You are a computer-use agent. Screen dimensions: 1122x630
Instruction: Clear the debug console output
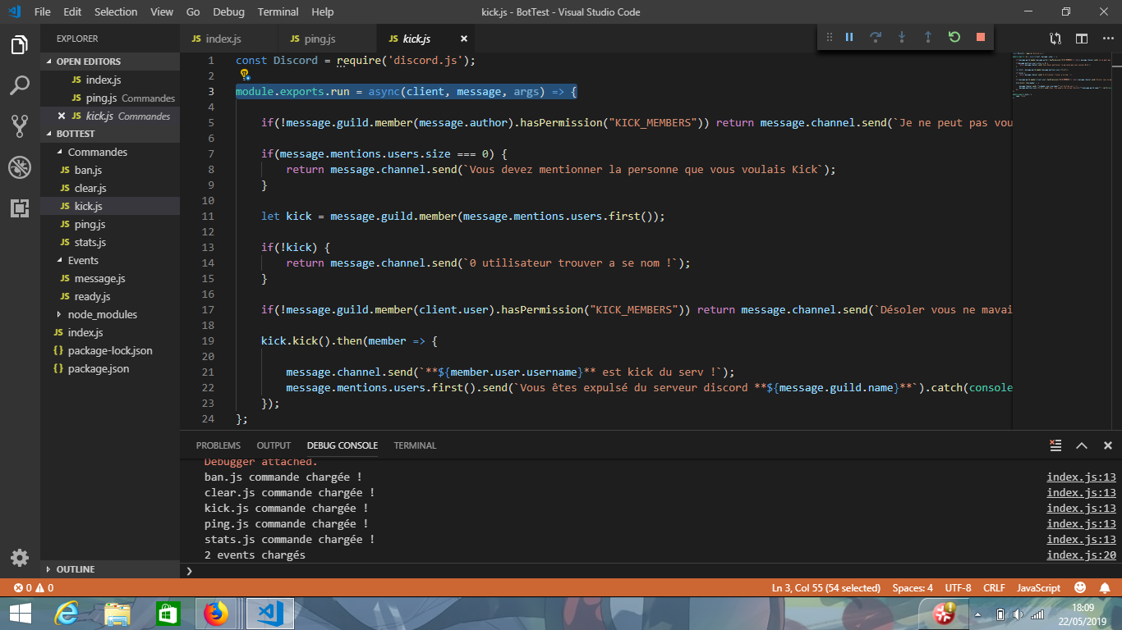pos(1055,445)
